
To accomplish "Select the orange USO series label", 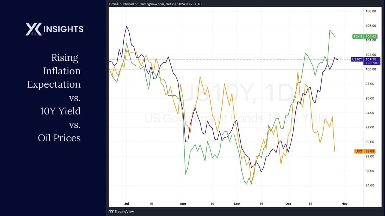I will point(359,151).
